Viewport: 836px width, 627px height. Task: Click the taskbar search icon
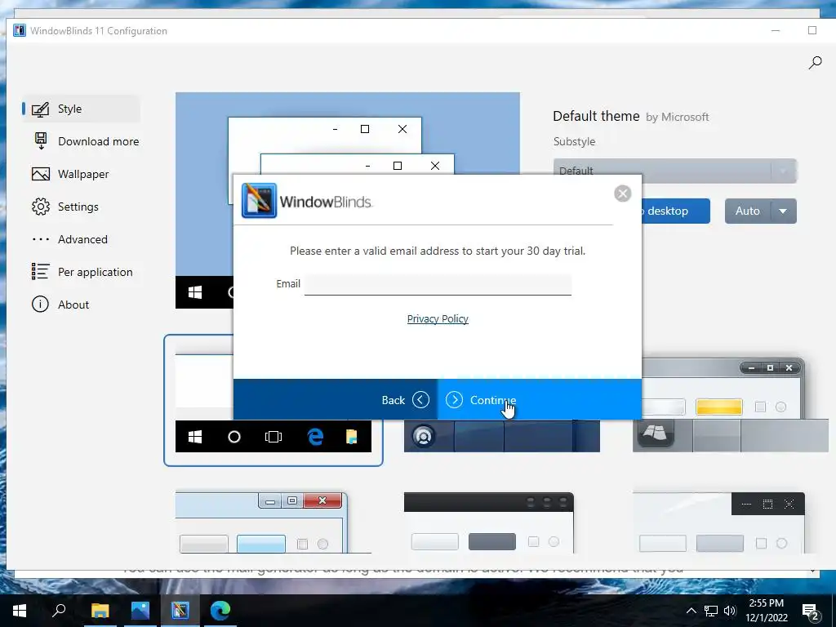point(59,611)
